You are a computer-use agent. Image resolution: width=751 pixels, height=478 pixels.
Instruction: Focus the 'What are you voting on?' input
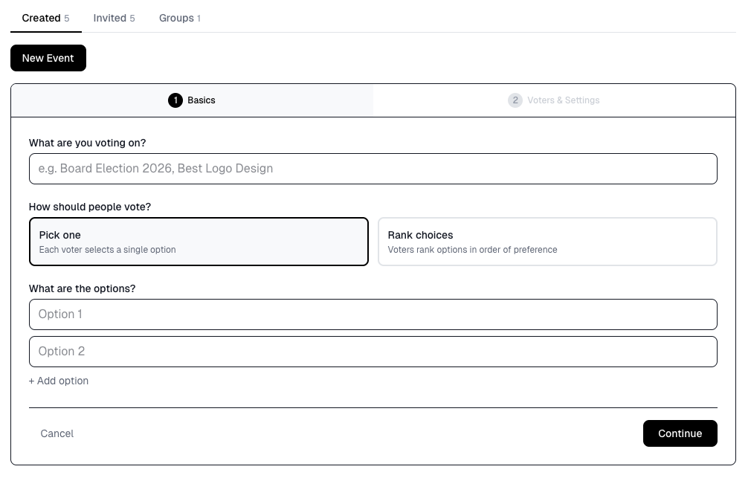[373, 169]
